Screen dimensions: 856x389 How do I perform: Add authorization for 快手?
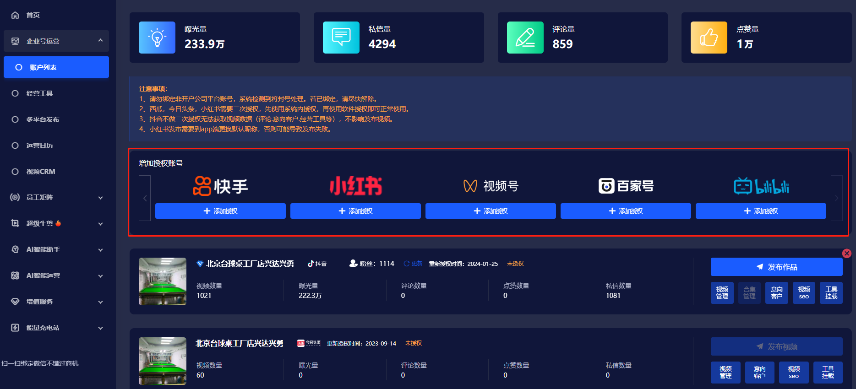(220, 211)
